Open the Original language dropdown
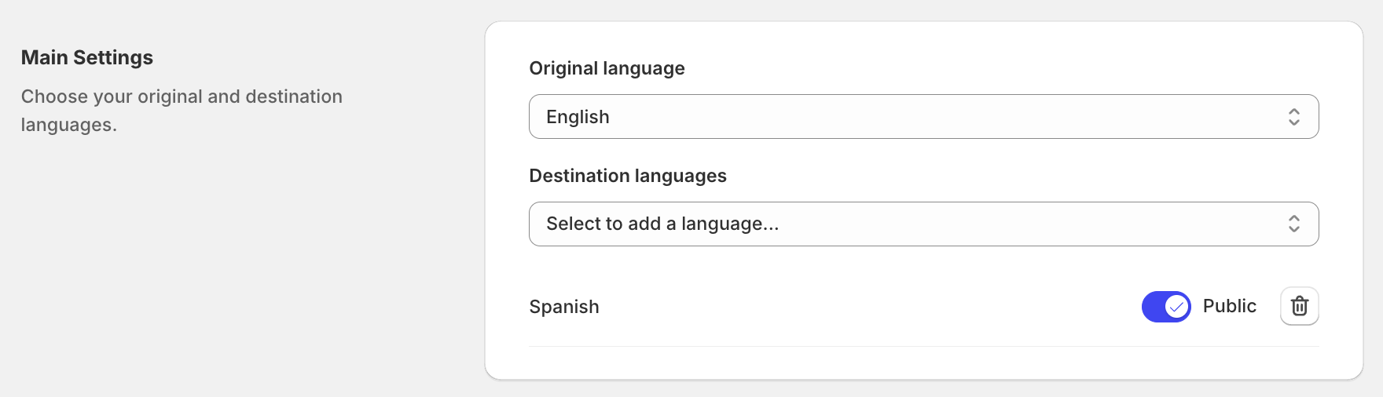This screenshot has height=397, width=1383. [923, 117]
